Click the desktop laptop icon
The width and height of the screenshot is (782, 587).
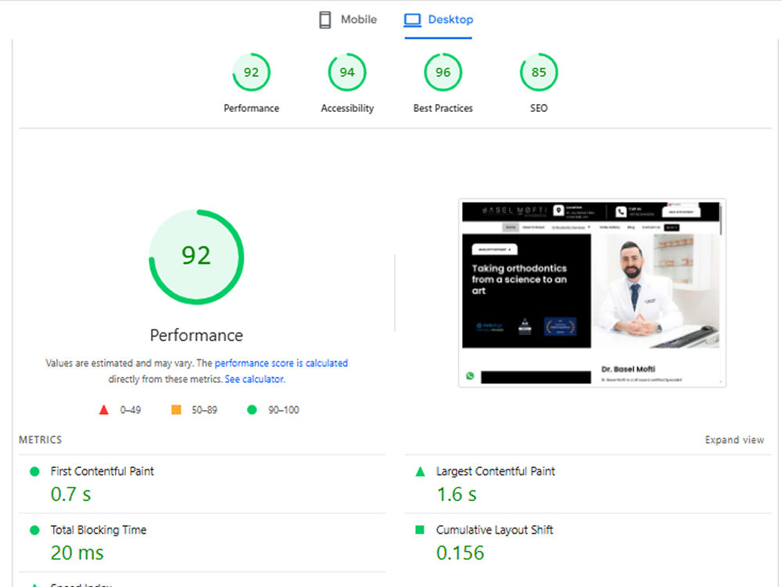click(412, 20)
